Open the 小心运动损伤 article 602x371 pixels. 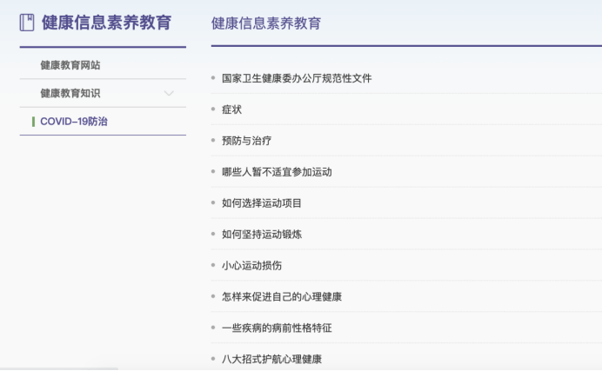tap(251, 266)
